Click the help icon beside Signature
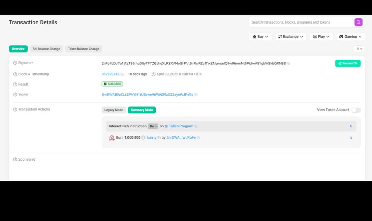This screenshot has width=372, height=221. (15, 63)
